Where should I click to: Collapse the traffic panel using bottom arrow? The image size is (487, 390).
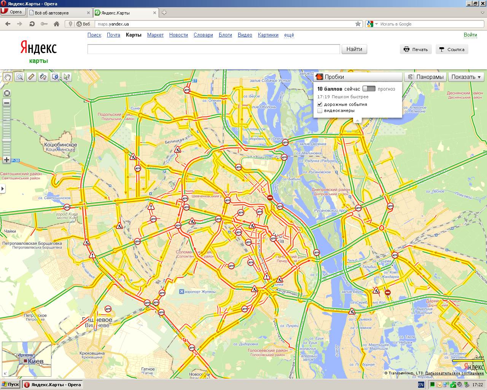(x=357, y=120)
